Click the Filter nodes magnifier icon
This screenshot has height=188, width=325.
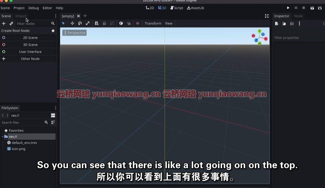53,24
